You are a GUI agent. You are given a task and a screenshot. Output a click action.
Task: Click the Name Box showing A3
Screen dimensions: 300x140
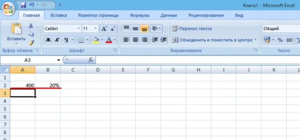[x=28, y=60]
